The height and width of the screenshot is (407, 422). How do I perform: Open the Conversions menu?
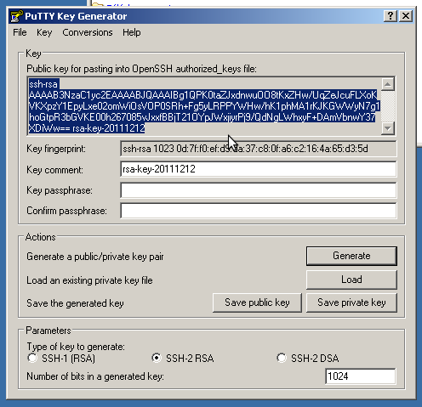[x=88, y=32]
